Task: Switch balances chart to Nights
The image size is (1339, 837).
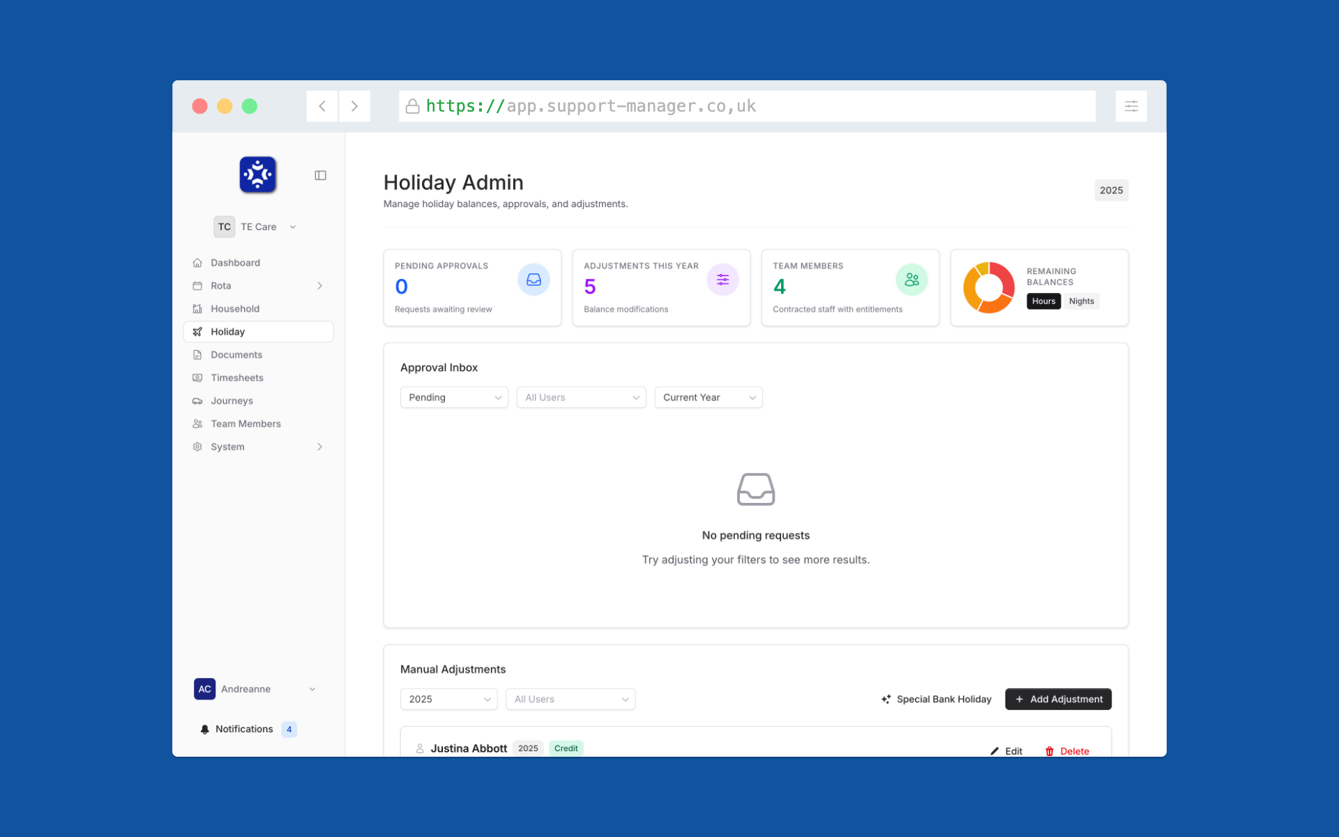Action: [x=1081, y=301]
